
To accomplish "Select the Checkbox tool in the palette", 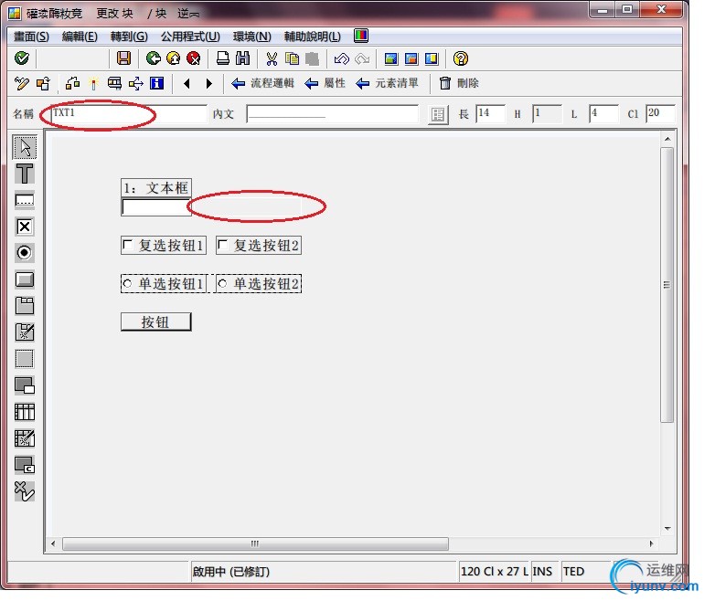I will pos(25,227).
